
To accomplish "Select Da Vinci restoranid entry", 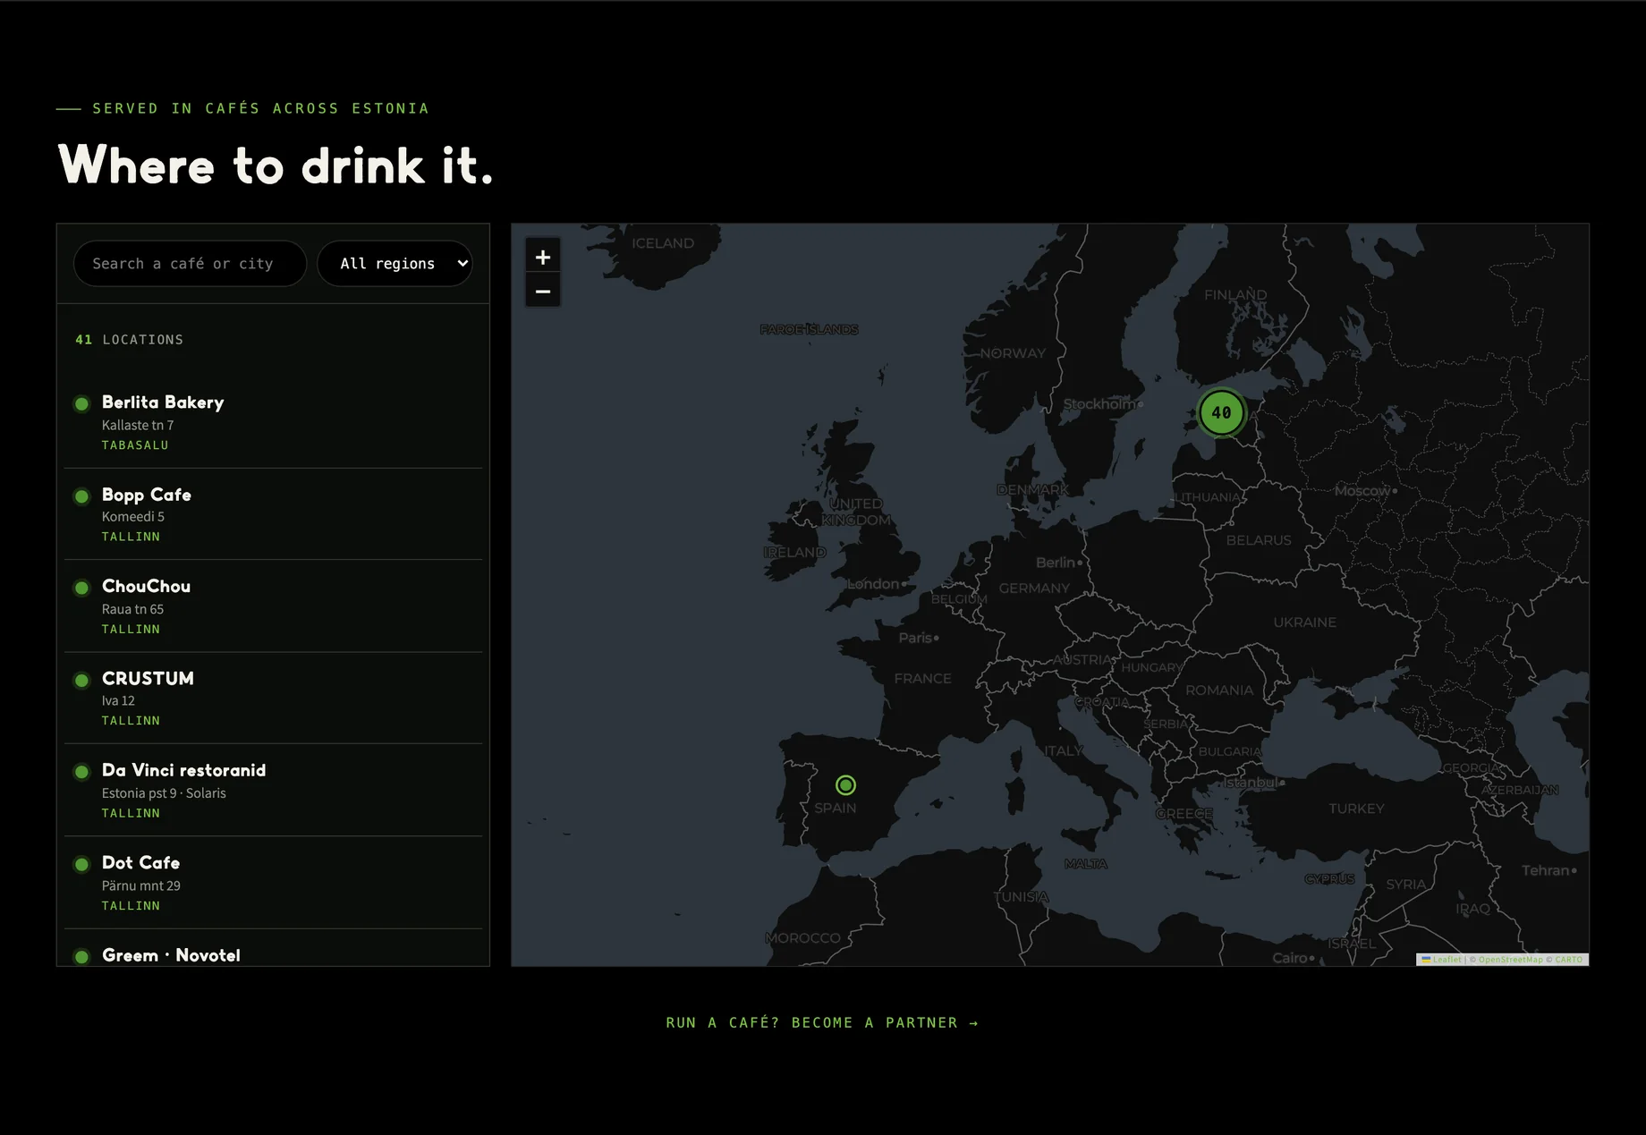I will point(273,791).
